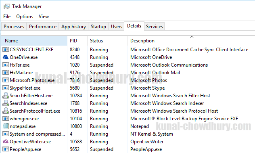Select the HxTsr.exe process icon
255x153 pixels.
pos(6,65)
